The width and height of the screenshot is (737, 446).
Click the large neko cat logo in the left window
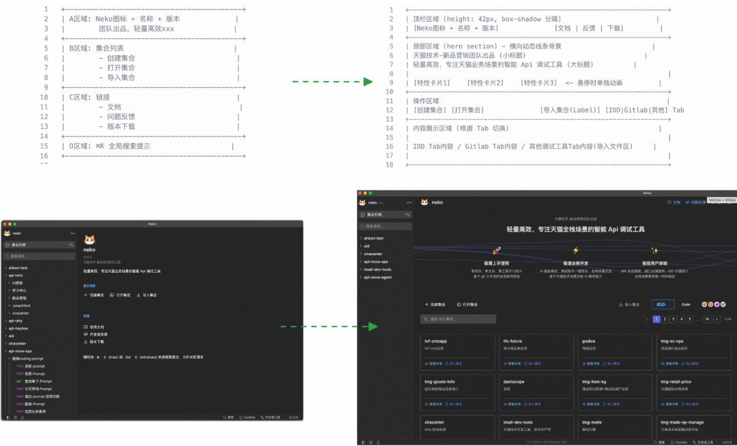(89, 240)
